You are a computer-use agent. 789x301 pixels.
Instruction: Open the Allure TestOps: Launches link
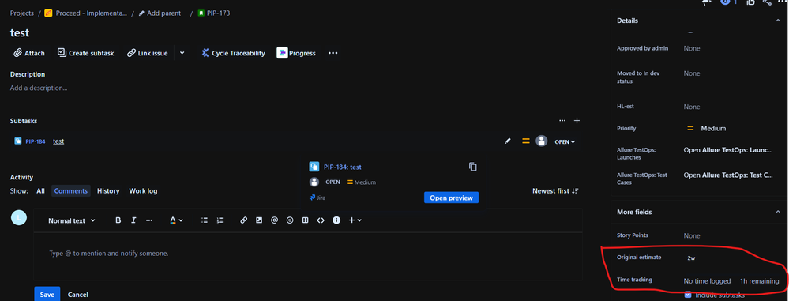point(728,150)
